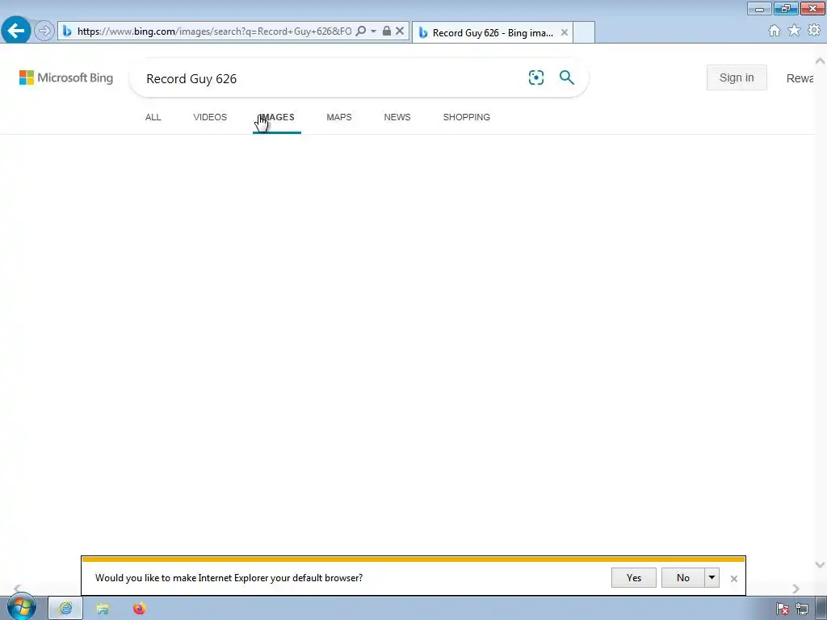The width and height of the screenshot is (827, 620).
Task: Click the horizontal scroll right arrow
Action: pyautogui.click(x=796, y=589)
